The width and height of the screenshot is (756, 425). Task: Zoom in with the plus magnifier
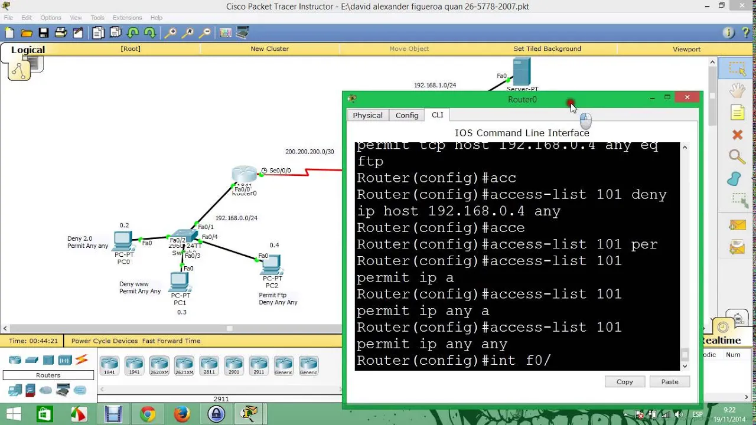point(170,33)
